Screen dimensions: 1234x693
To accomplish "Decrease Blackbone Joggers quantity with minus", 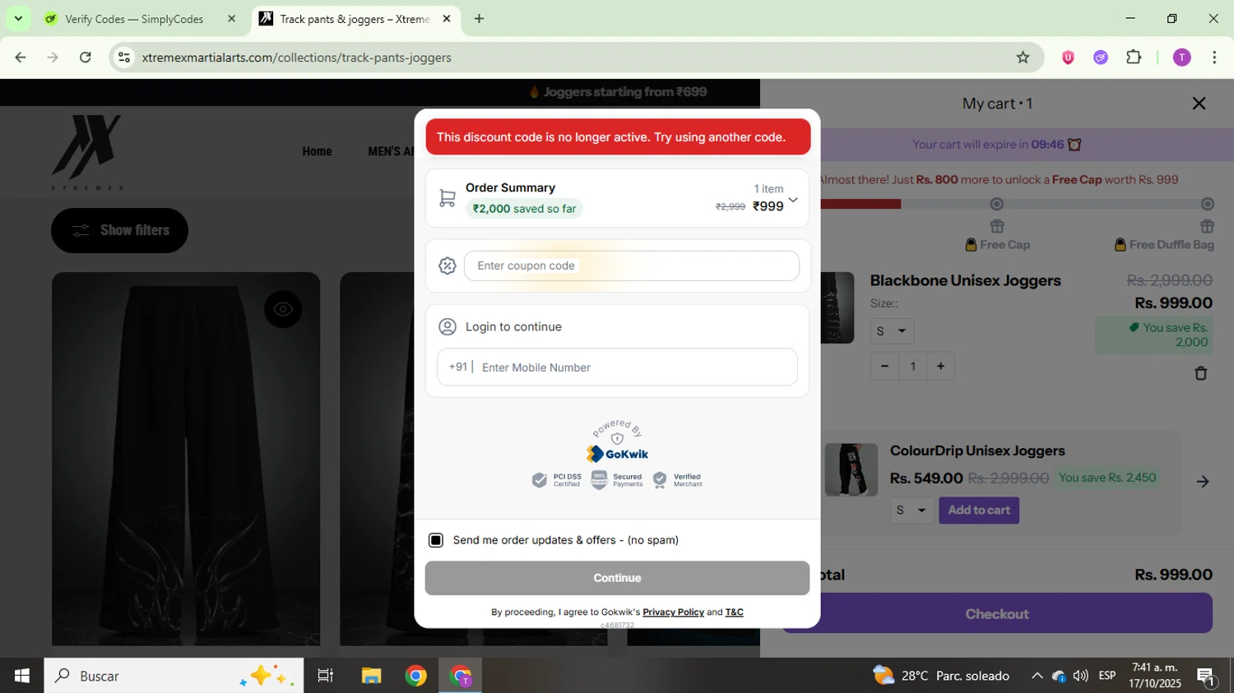I will (x=884, y=366).
